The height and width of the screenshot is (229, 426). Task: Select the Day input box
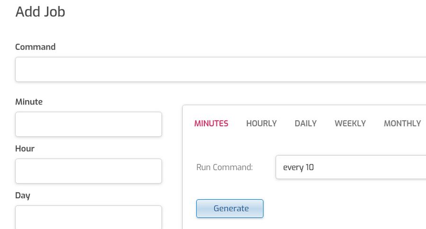pyautogui.click(x=89, y=217)
